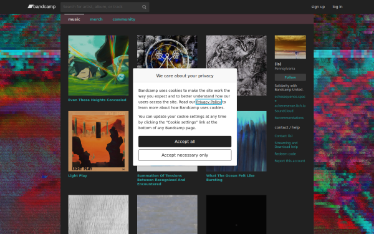Click What The Ocean Felt Like Bursting title
Viewport: 374px width, 234px height.
coord(230,178)
